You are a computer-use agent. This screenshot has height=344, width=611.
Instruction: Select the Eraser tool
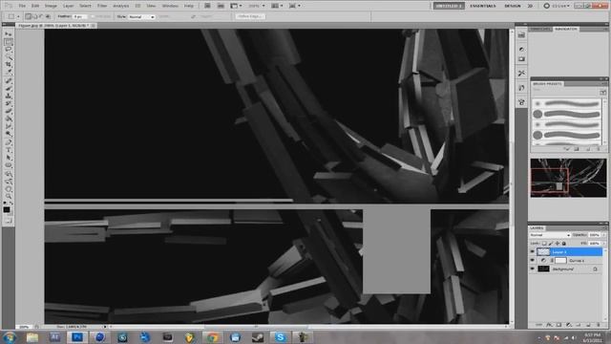pos(9,111)
